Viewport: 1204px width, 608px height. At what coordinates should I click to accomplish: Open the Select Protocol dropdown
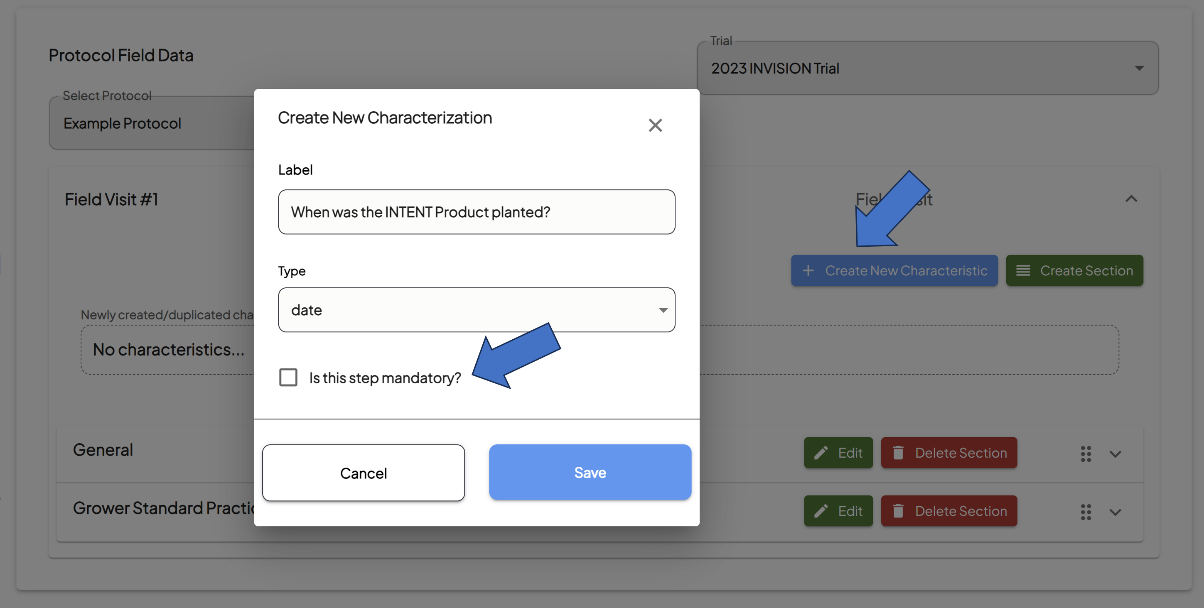pos(152,123)
